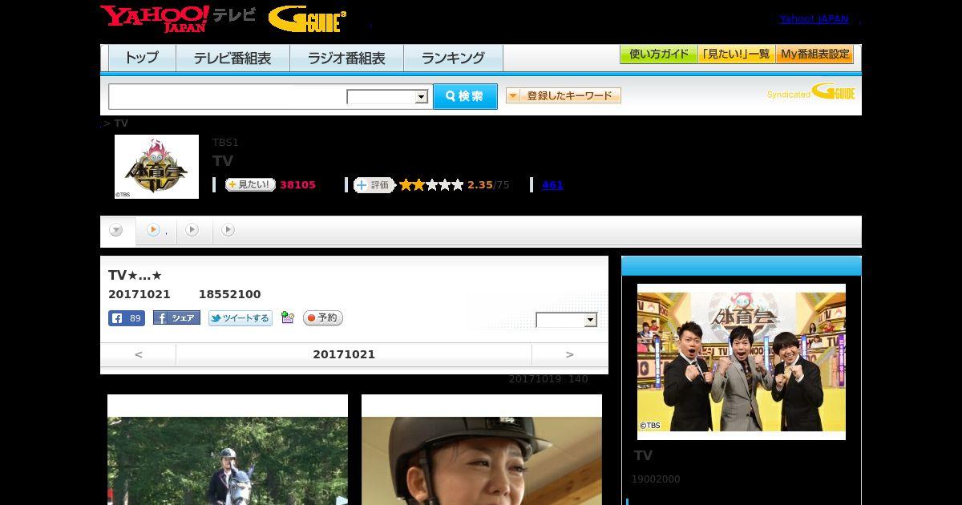
Task: Click the 予約 record reservation button
Action: 323,318
